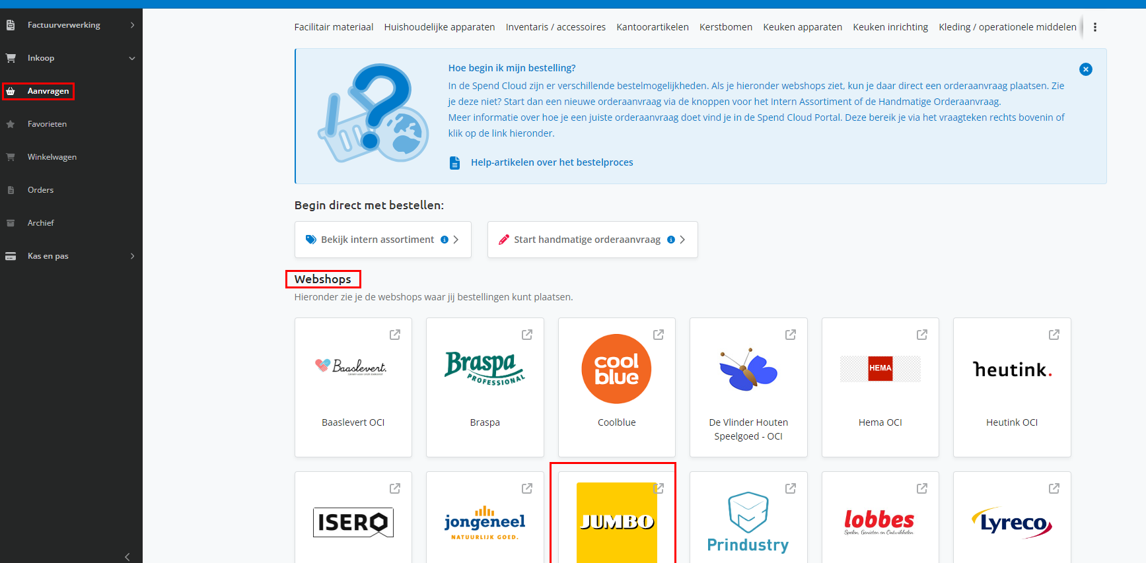Select the Inventaris / accessoires tab
The image size is (1146, 563).
555,27
